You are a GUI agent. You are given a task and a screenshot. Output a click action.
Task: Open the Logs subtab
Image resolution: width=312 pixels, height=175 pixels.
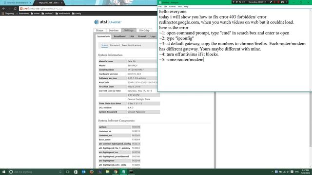click(153, 36)
